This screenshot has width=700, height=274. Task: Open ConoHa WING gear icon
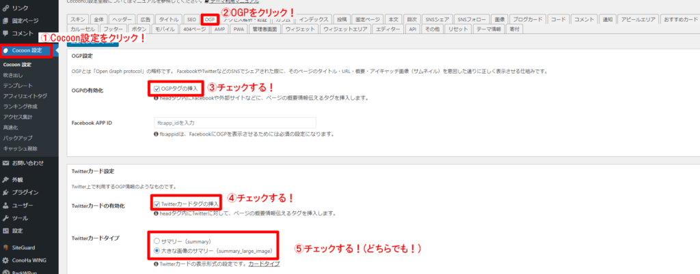tap(5, 260)
